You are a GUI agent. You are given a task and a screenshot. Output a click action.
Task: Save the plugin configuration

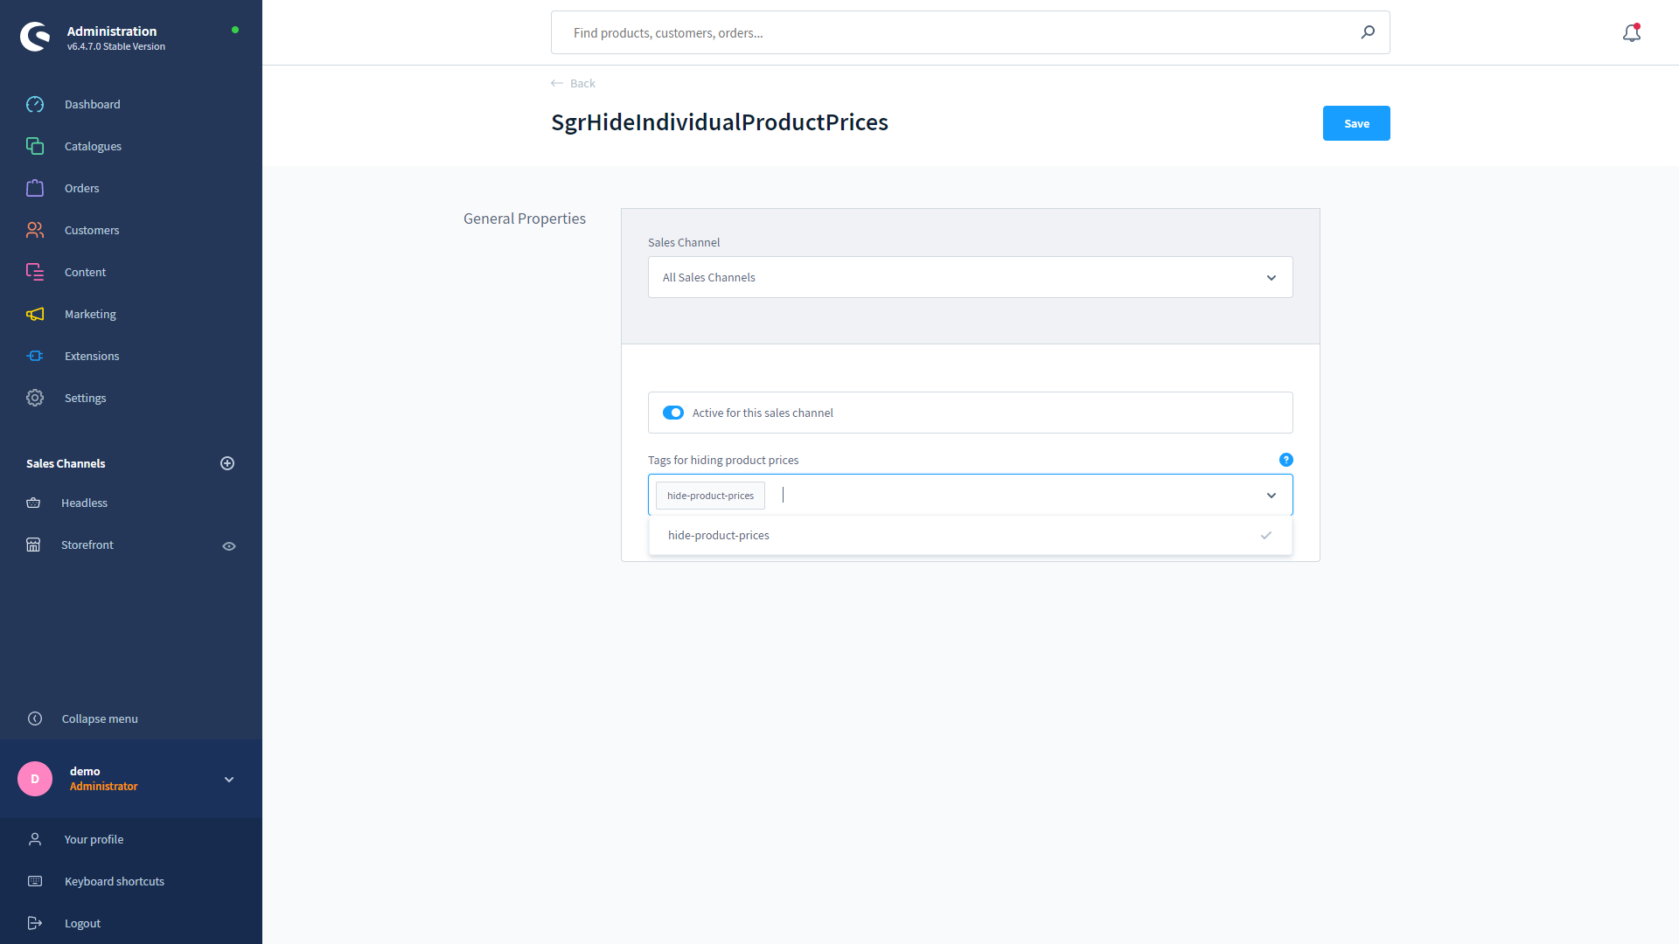(1356, 123)
